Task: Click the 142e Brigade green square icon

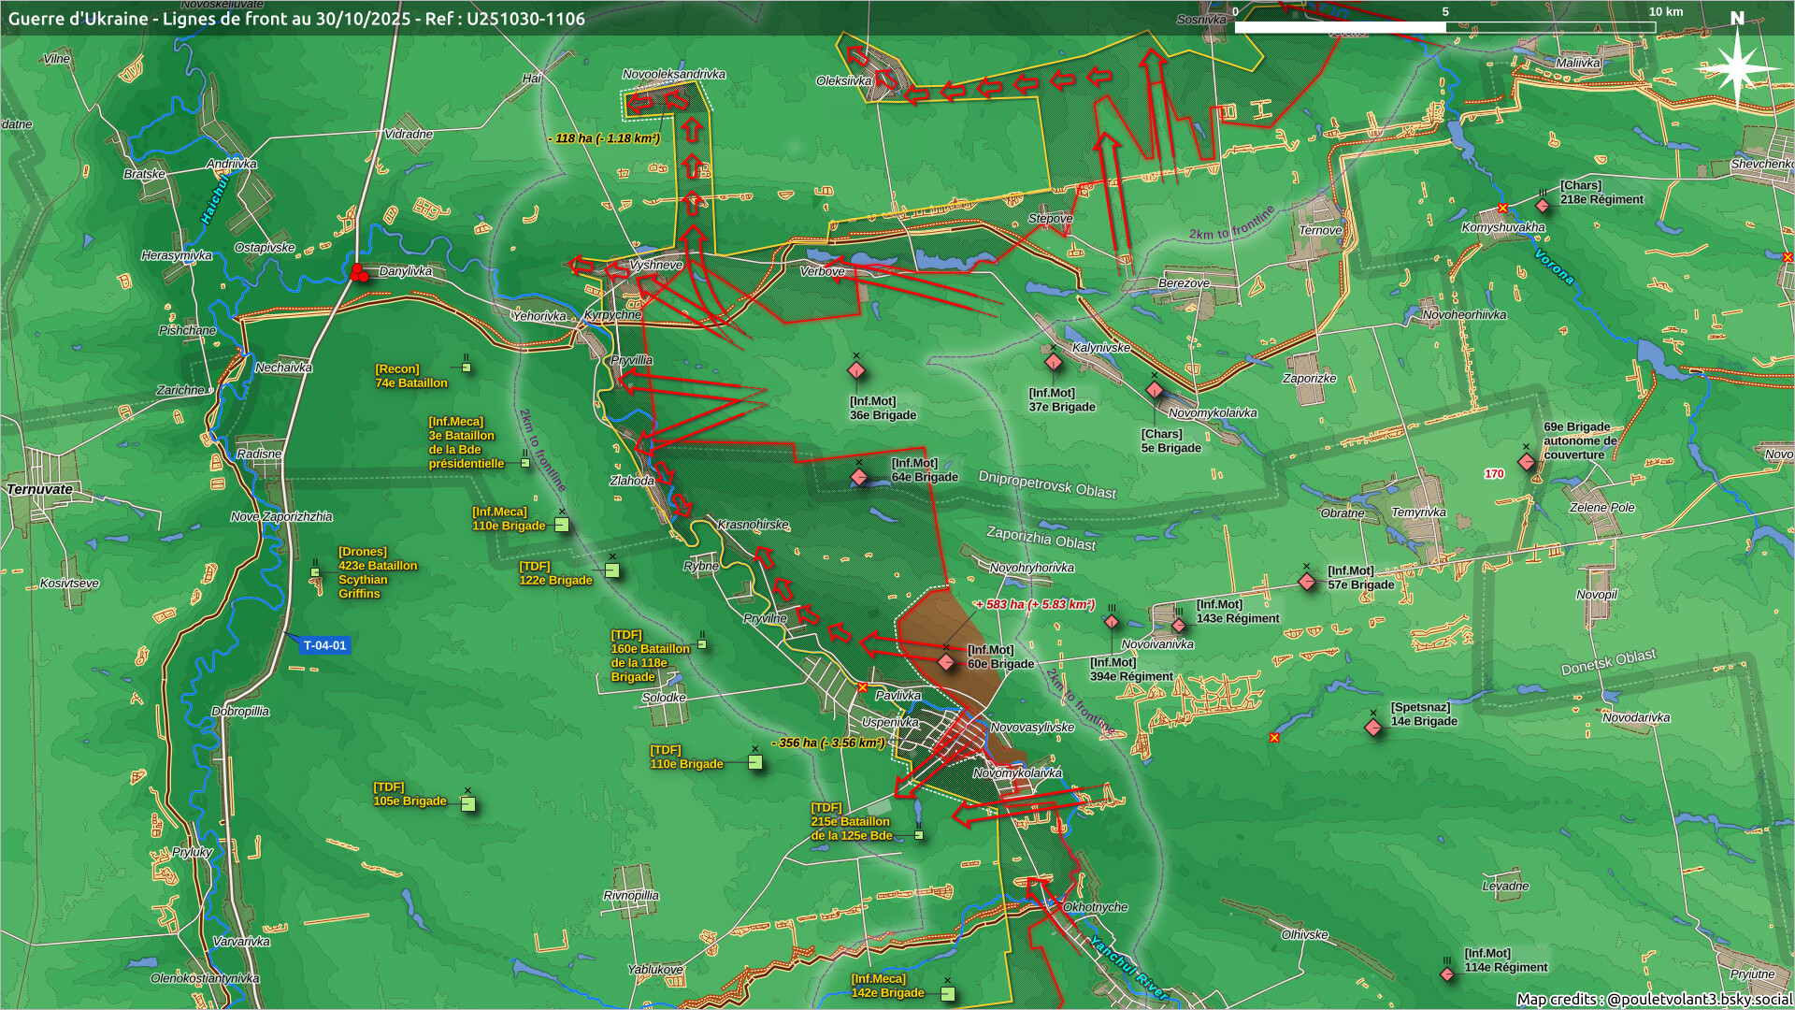Action: (x=947, y=993)
